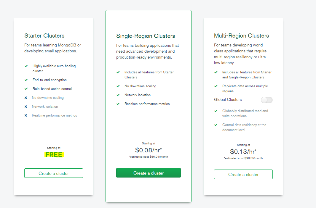Screen dimensions: 316x208
Task: Click the checkmark next to Control data residency
Action: 216,125
